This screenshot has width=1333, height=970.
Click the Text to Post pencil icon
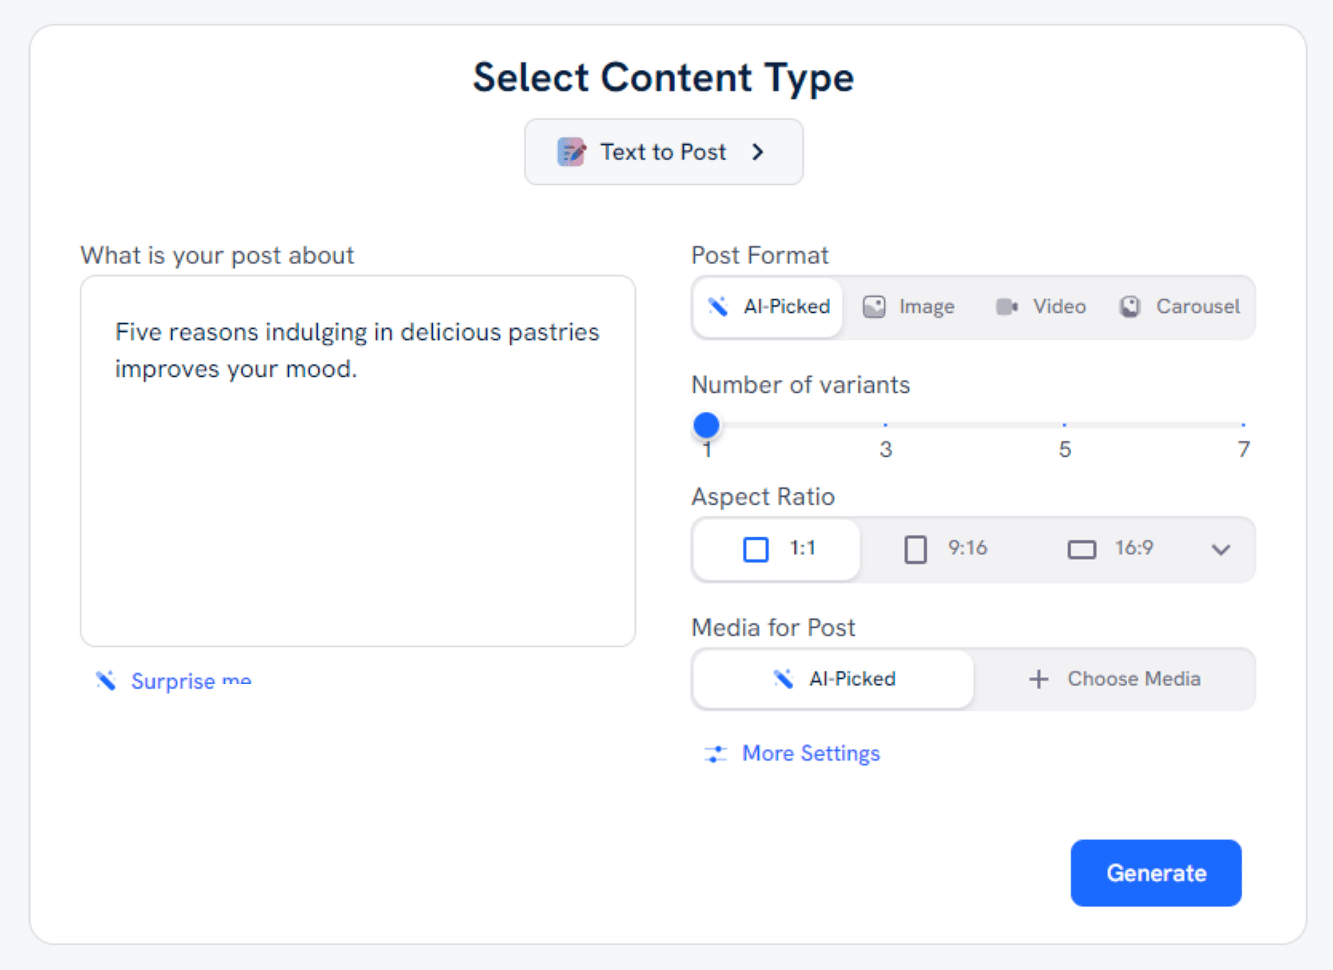click(x=571, y=151)
